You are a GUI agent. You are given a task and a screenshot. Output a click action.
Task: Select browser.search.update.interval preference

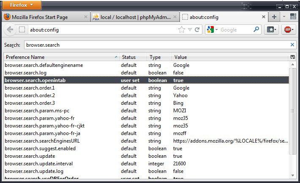point(146,164)
